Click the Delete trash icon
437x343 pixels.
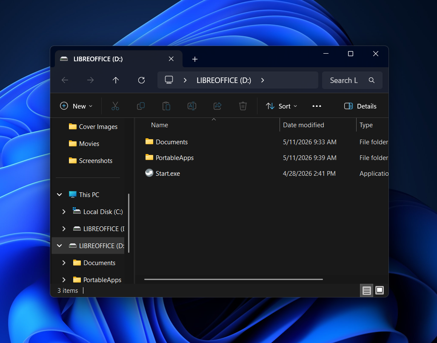coord(243,106)
